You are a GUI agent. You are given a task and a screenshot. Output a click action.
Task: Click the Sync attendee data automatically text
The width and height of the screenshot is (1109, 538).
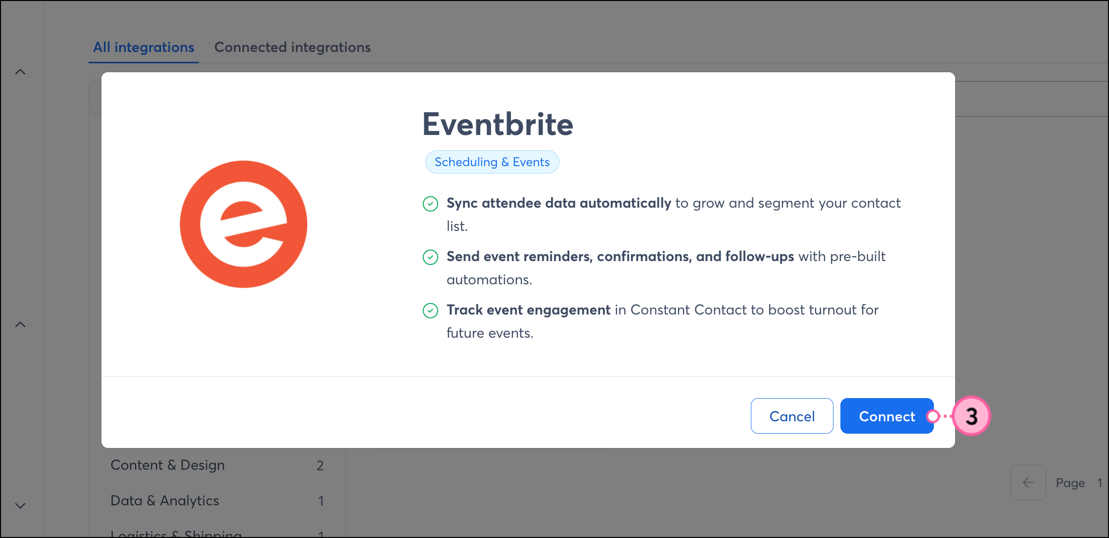pyautogui.click(x=558, y=203)
